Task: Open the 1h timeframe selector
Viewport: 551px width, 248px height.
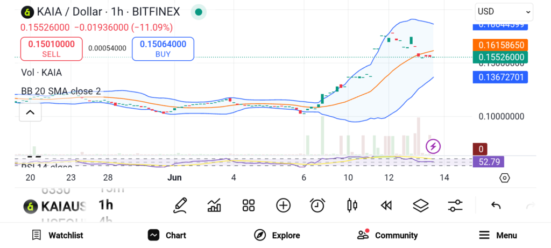Action: pyautogui.click(x=106, y=205)
